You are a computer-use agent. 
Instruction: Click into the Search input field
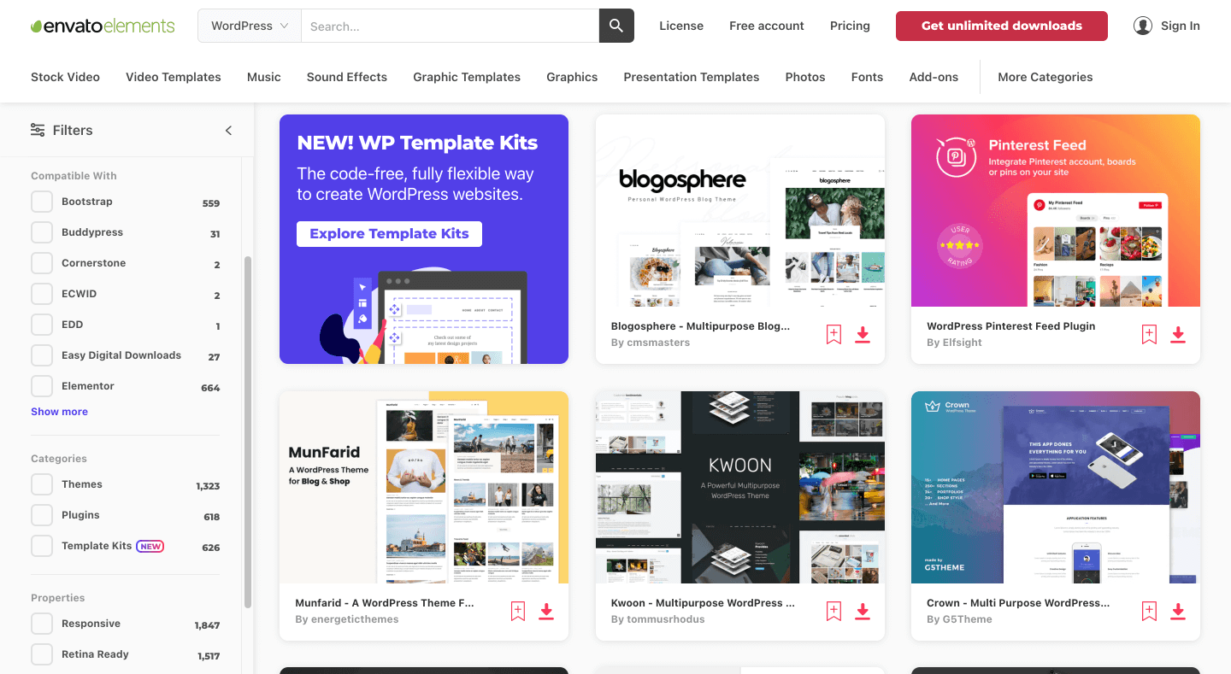point(451,26)
